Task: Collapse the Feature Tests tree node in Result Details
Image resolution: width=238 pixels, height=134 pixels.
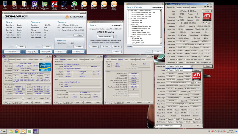Action: (129, 24)
